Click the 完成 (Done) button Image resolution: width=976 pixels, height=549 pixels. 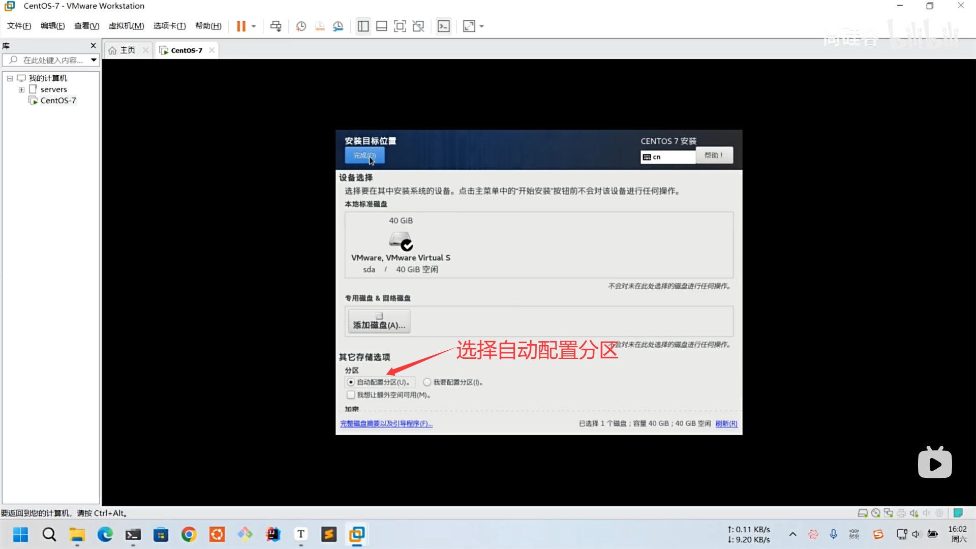364,156
